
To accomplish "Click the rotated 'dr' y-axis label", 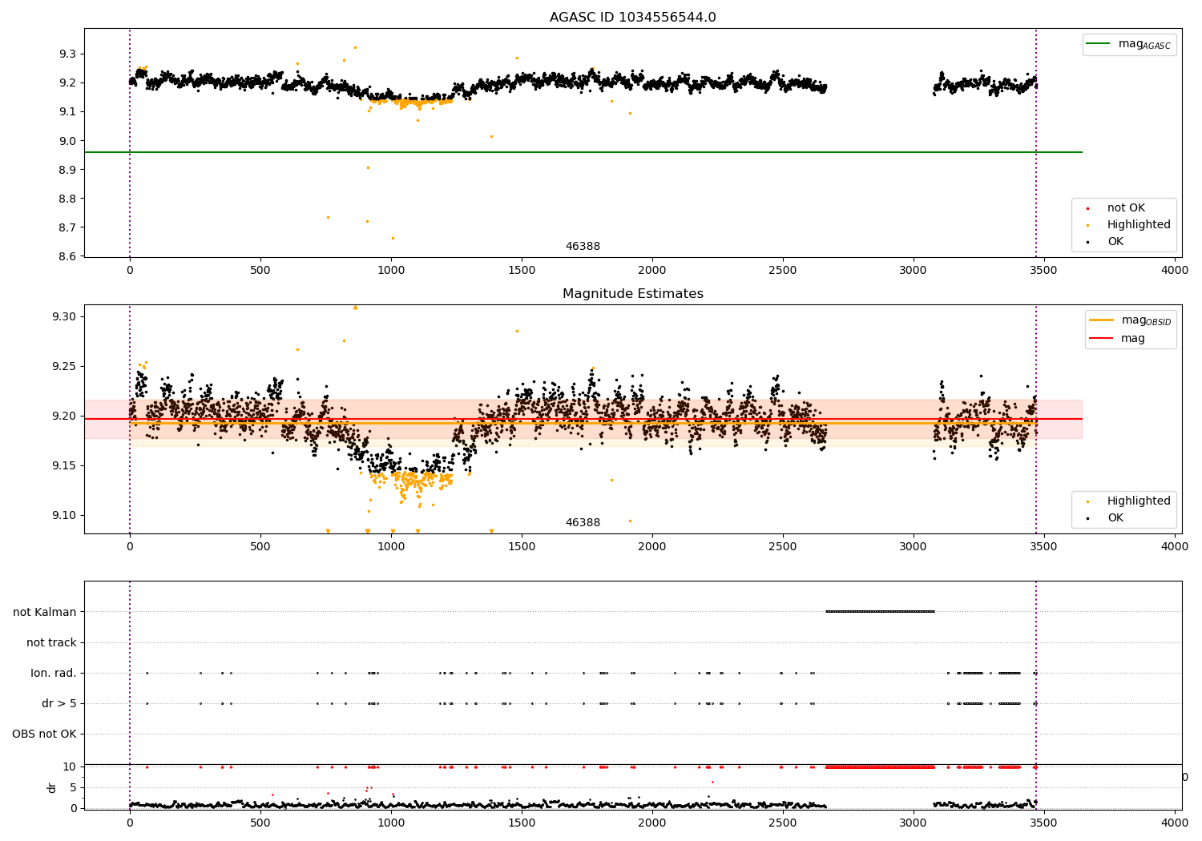I will pyautogui.click(x=52, y=787).
